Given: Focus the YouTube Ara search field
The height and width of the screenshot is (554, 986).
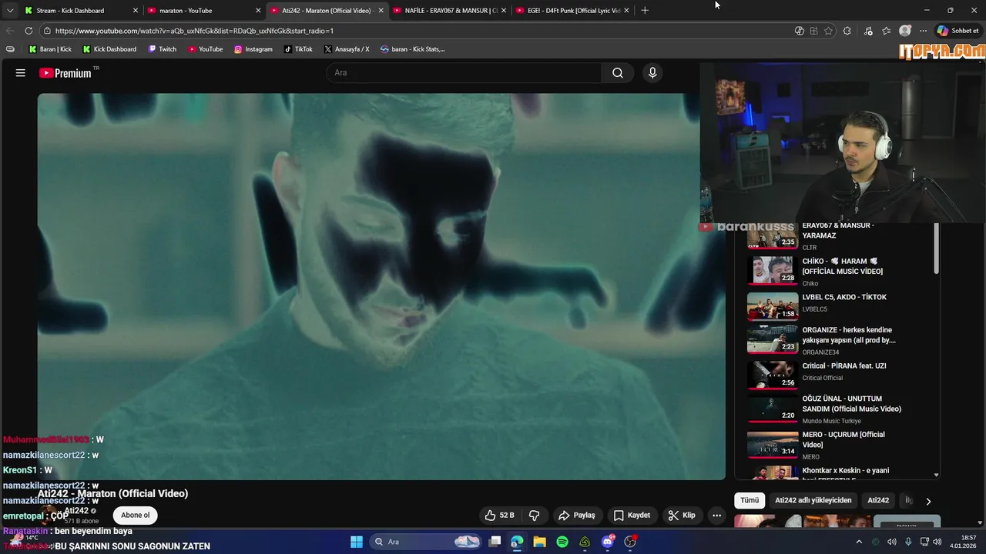Looking at the screenshot, I should [x=464, y=73].
